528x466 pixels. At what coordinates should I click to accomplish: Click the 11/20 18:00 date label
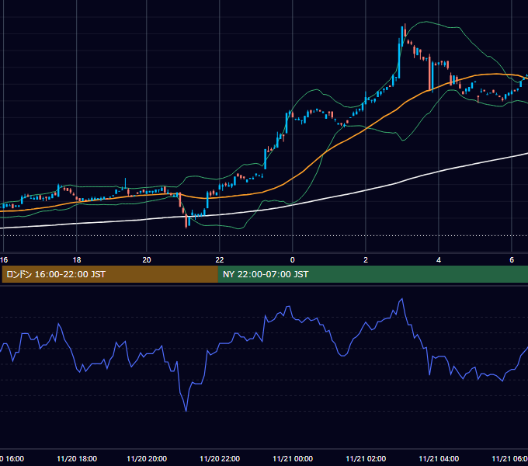(77, 458)
